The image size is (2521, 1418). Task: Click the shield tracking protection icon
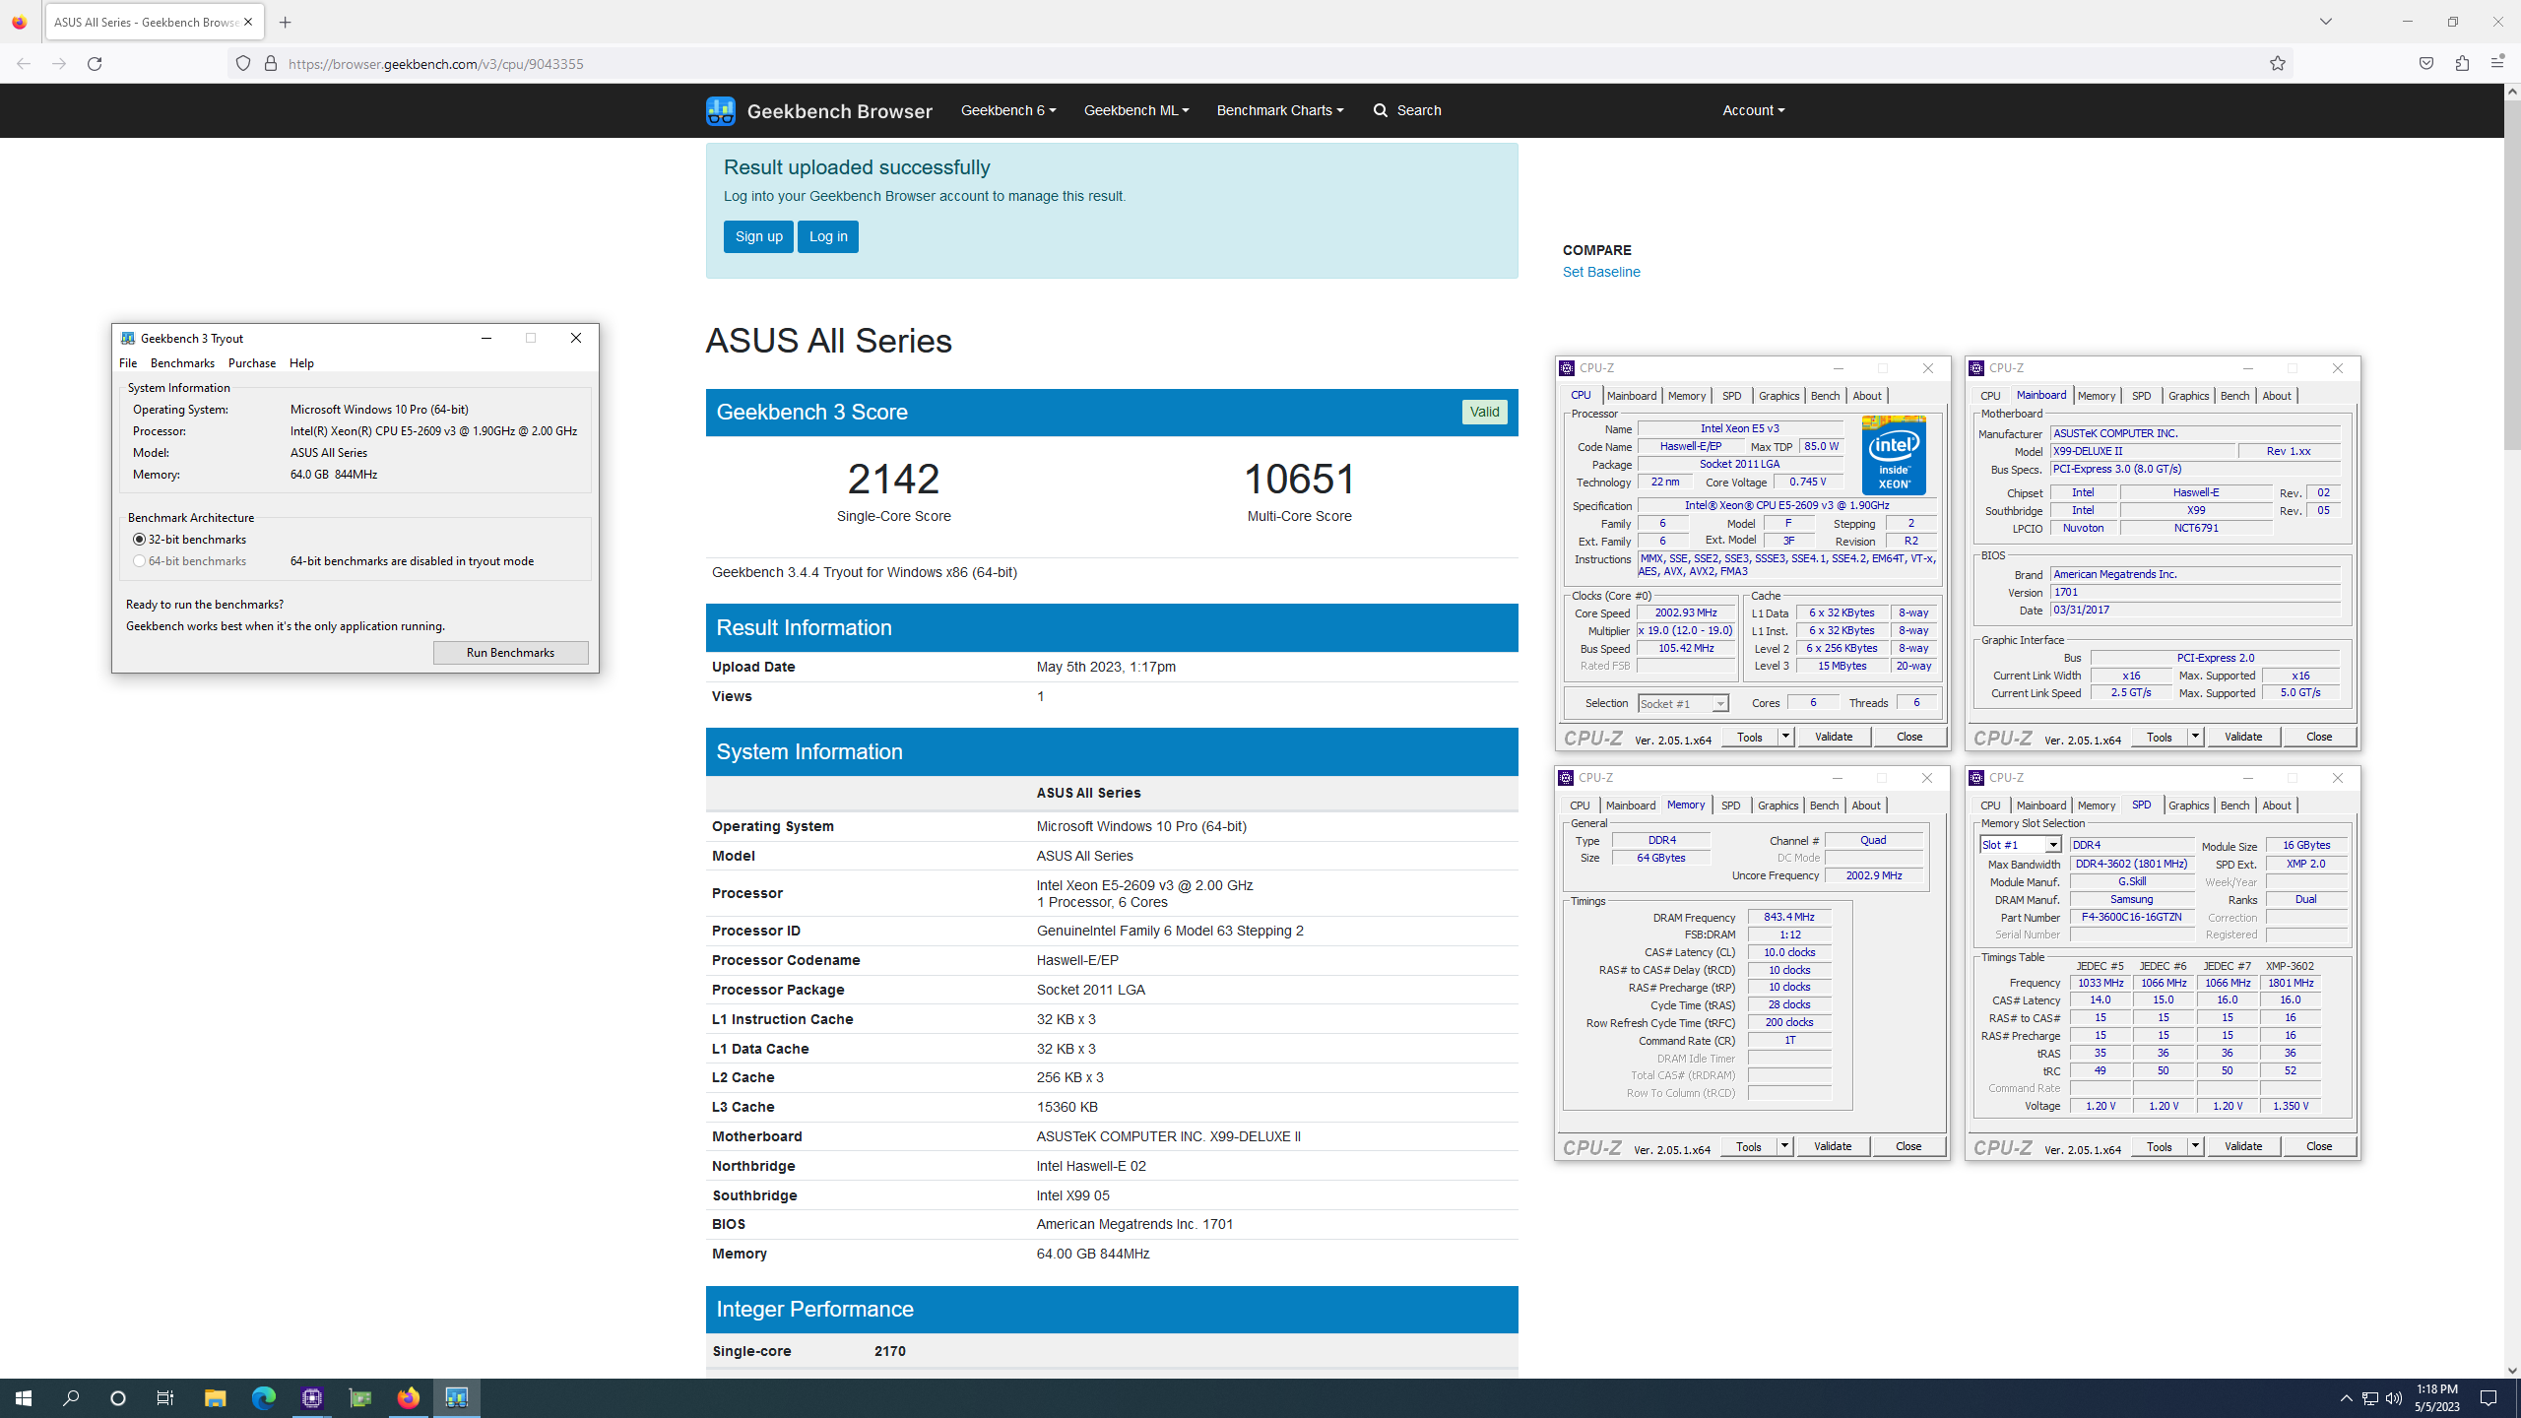click(243, 64)
